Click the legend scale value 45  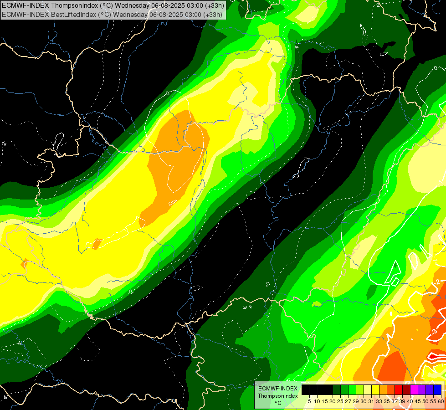click(418, 401)
